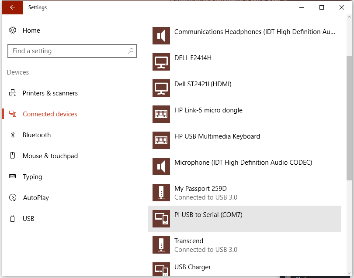Click the Mouse & touchpad mouse icon
The width and height of the screenshot is (354, 278).
click(x=13, y=156)
